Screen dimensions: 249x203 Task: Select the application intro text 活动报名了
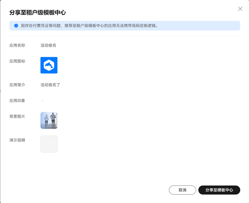coord(50,85)
